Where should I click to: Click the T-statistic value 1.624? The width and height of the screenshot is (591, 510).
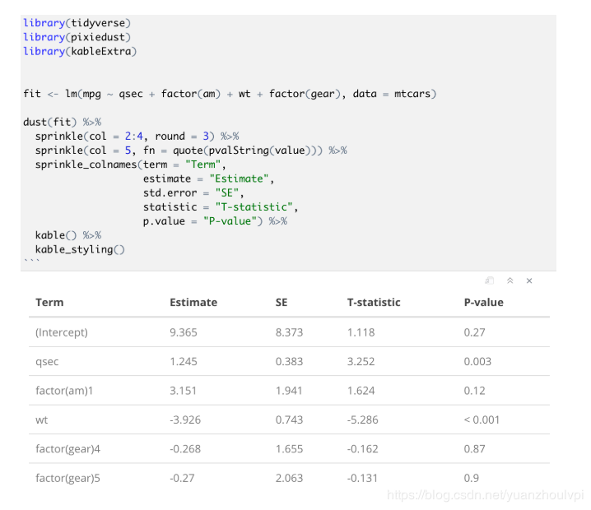coord(361,391)
